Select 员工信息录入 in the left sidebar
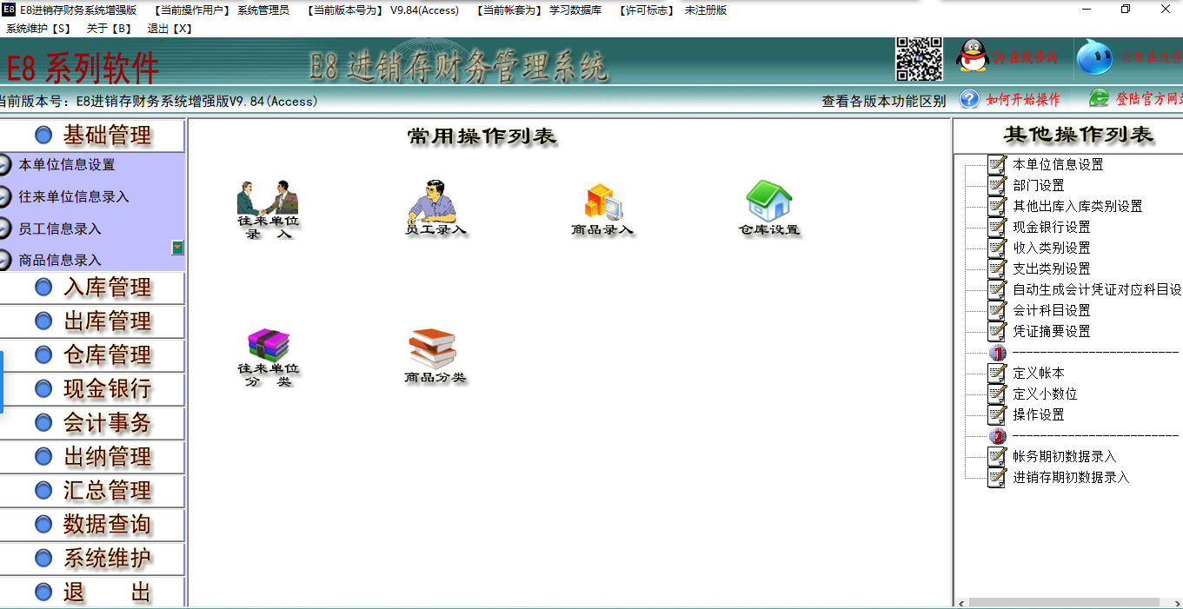1183x609 pixels. pos(60,229)
